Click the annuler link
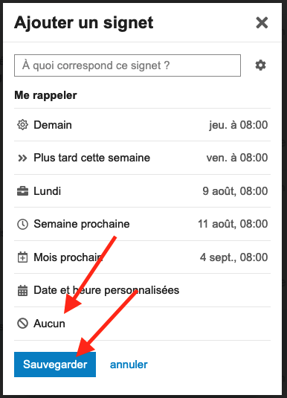The image size is (287, 398). pos(129,365)
